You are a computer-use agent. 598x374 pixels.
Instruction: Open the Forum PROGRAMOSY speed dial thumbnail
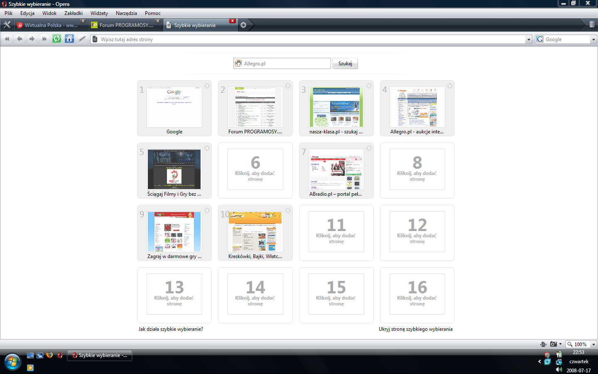tap(255, 107)
